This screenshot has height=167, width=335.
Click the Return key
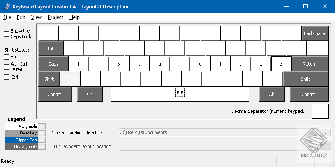[x=310, y=64]
